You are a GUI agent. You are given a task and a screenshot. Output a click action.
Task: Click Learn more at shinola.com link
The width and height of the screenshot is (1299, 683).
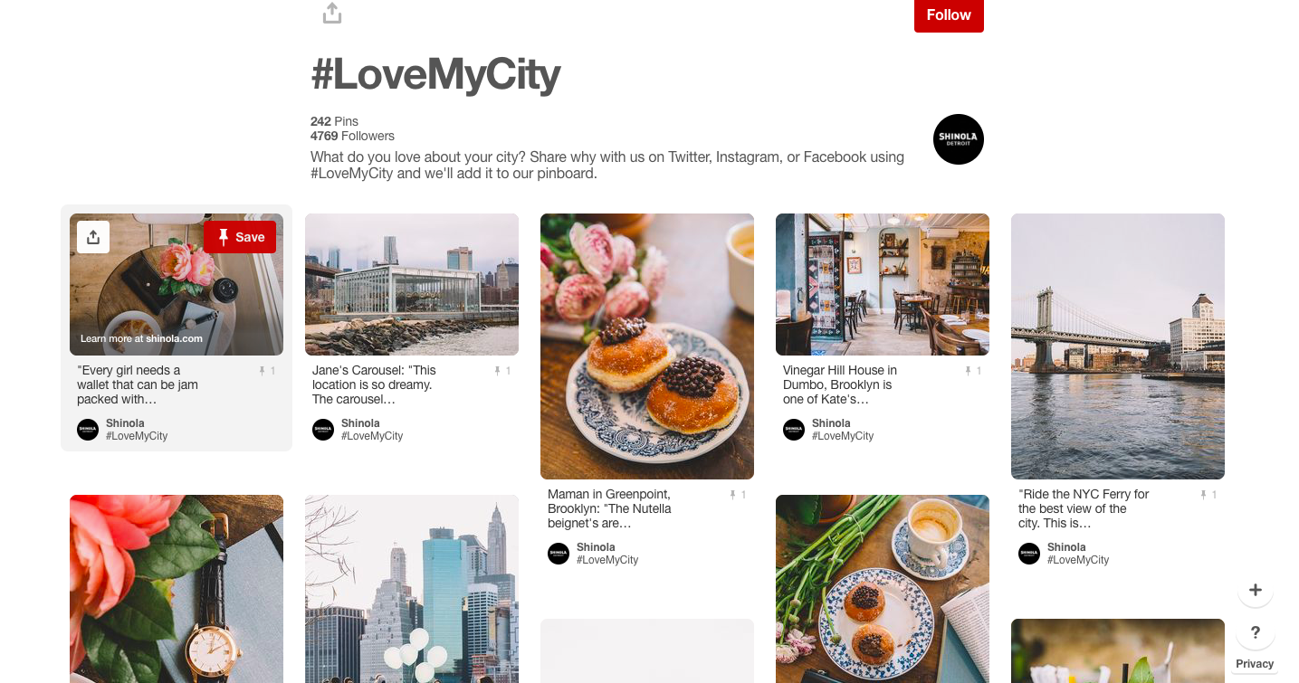coord(141,338)
